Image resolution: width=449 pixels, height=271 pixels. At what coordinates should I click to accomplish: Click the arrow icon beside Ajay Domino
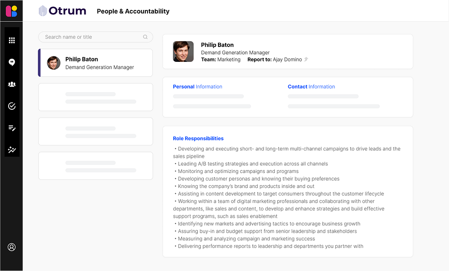pyautogui.click(x=306, y=59)
